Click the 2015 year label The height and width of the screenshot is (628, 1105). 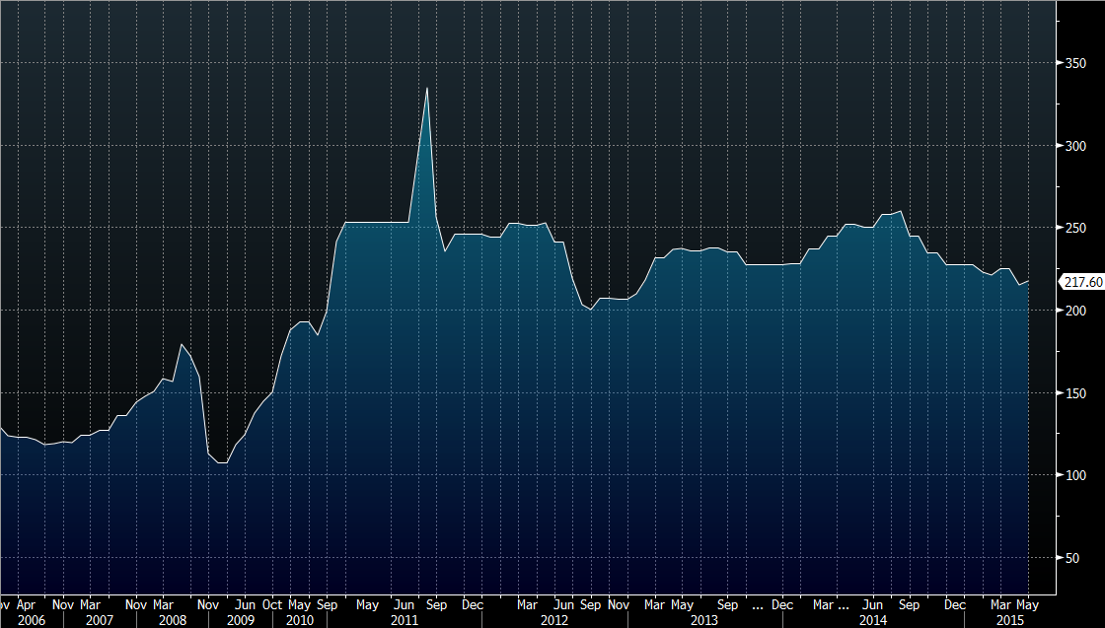1010,620
